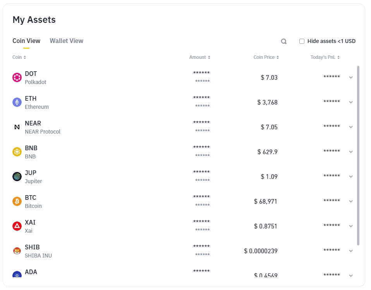The height and width of the screenshot is (290, 371).
Task: Sort by Today's PnL column
Action: click(325, 57)
